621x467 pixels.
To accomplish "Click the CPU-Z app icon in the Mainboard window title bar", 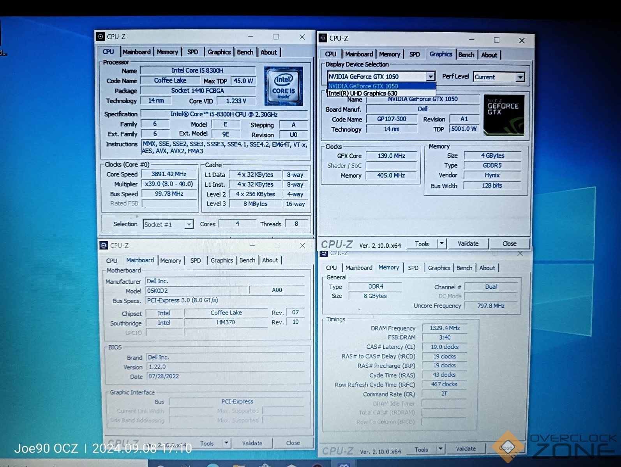I will coord(104,246).
